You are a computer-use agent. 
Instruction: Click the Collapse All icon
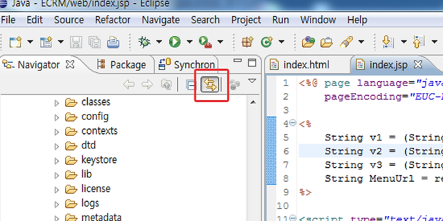pos(191,85)
